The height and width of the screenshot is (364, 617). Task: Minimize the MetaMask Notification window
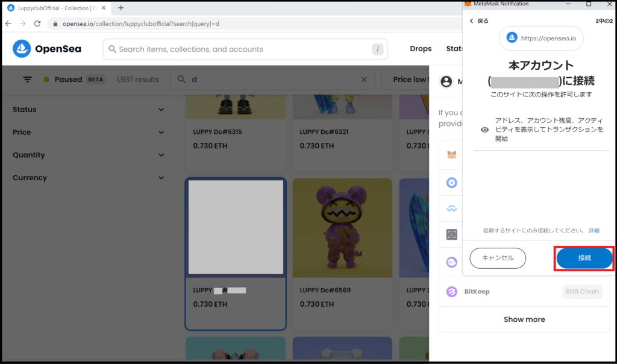pyautogui.click(x=568, y=4)
